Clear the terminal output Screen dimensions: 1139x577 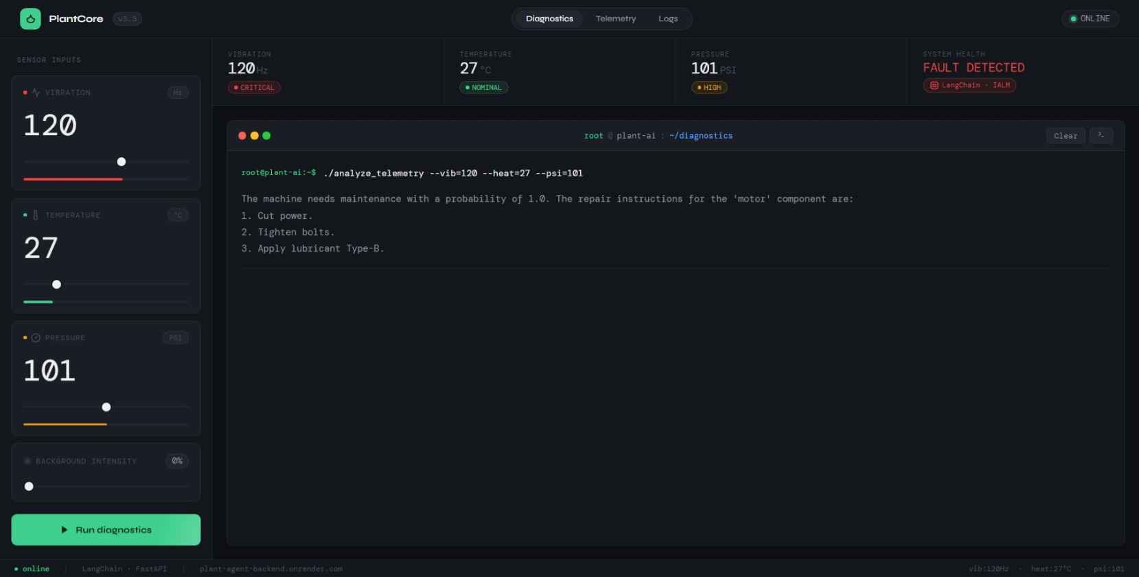click(x=1066, y=136)
